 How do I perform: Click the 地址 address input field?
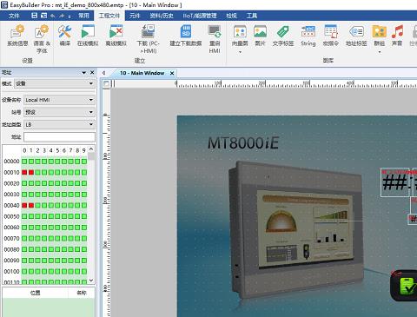click(x=59, y=137)
